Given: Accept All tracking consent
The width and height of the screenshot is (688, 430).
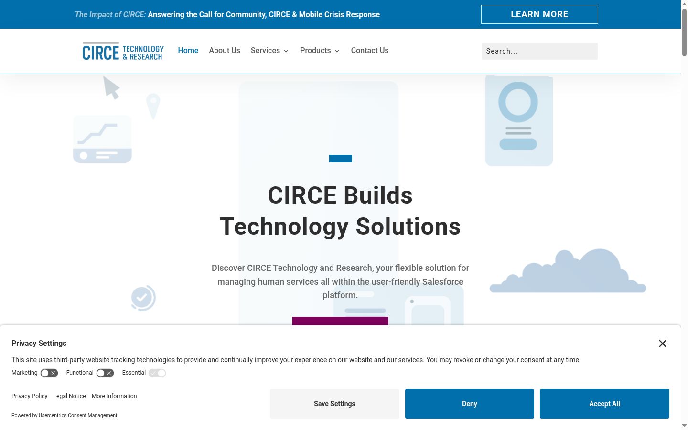Looking at the screenshot, I should (604, 404).
